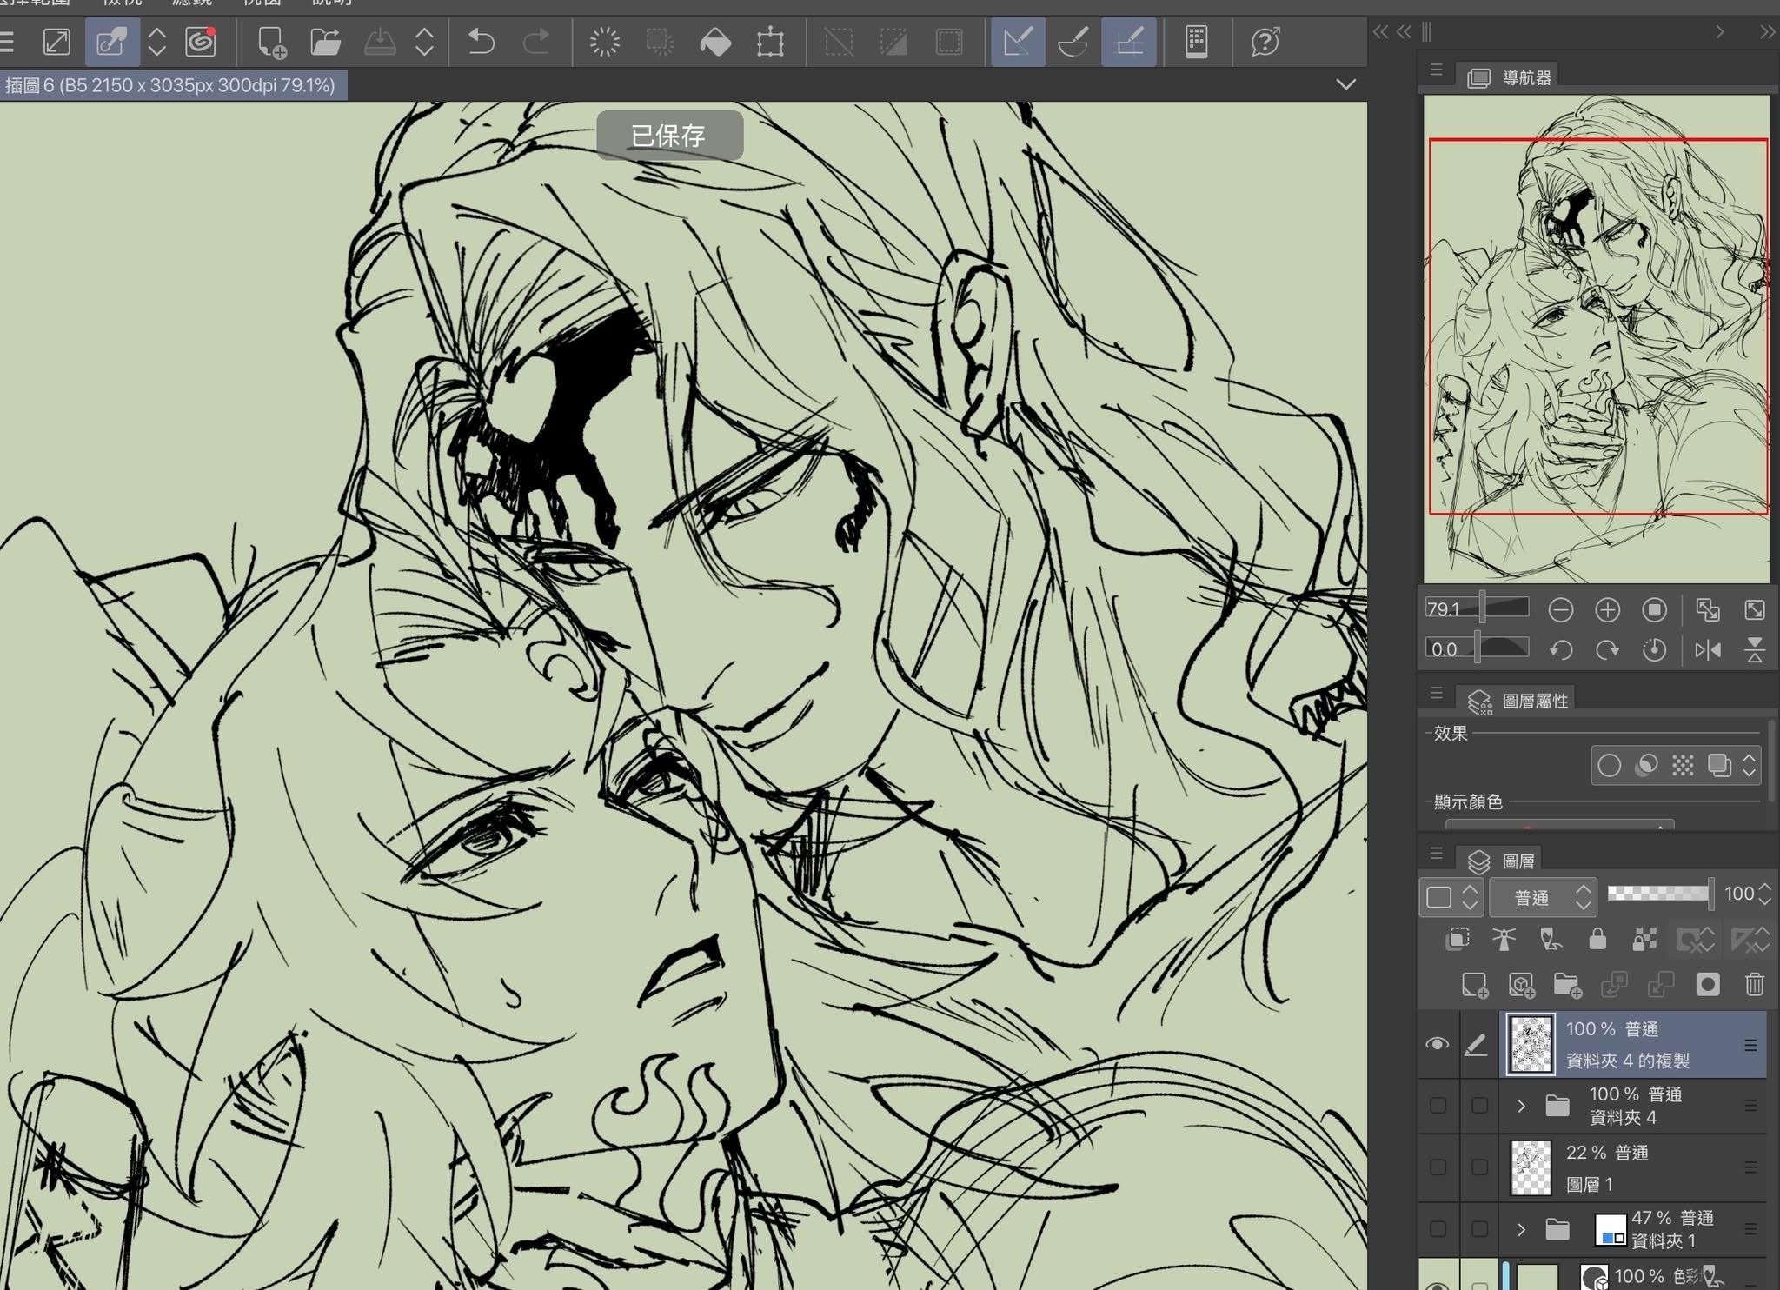This screenshot has width=1780, height=1290.
Task: Hide the 資料夾 4 的複製 layer
Action: coord(1438,1044)
